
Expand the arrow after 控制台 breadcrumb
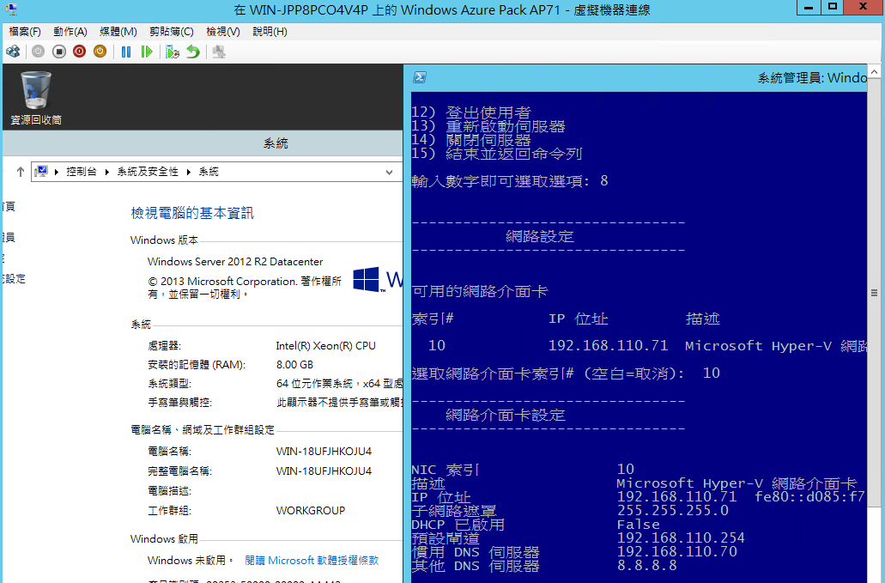106,172
